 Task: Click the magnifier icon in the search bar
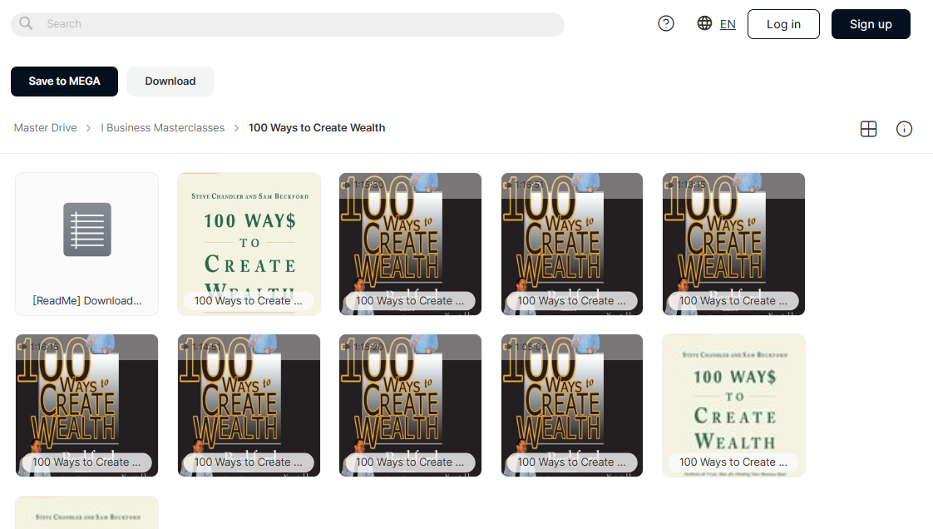pyautogui.click(x=26, y=23)
